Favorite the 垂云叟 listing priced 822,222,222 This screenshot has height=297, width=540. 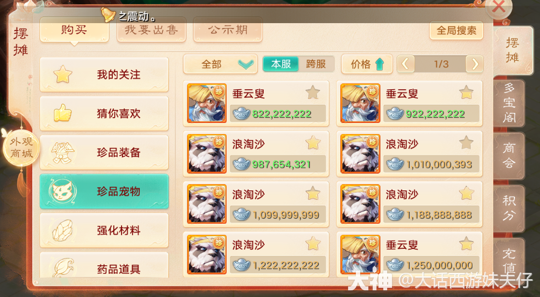click(x=313, y=93)
